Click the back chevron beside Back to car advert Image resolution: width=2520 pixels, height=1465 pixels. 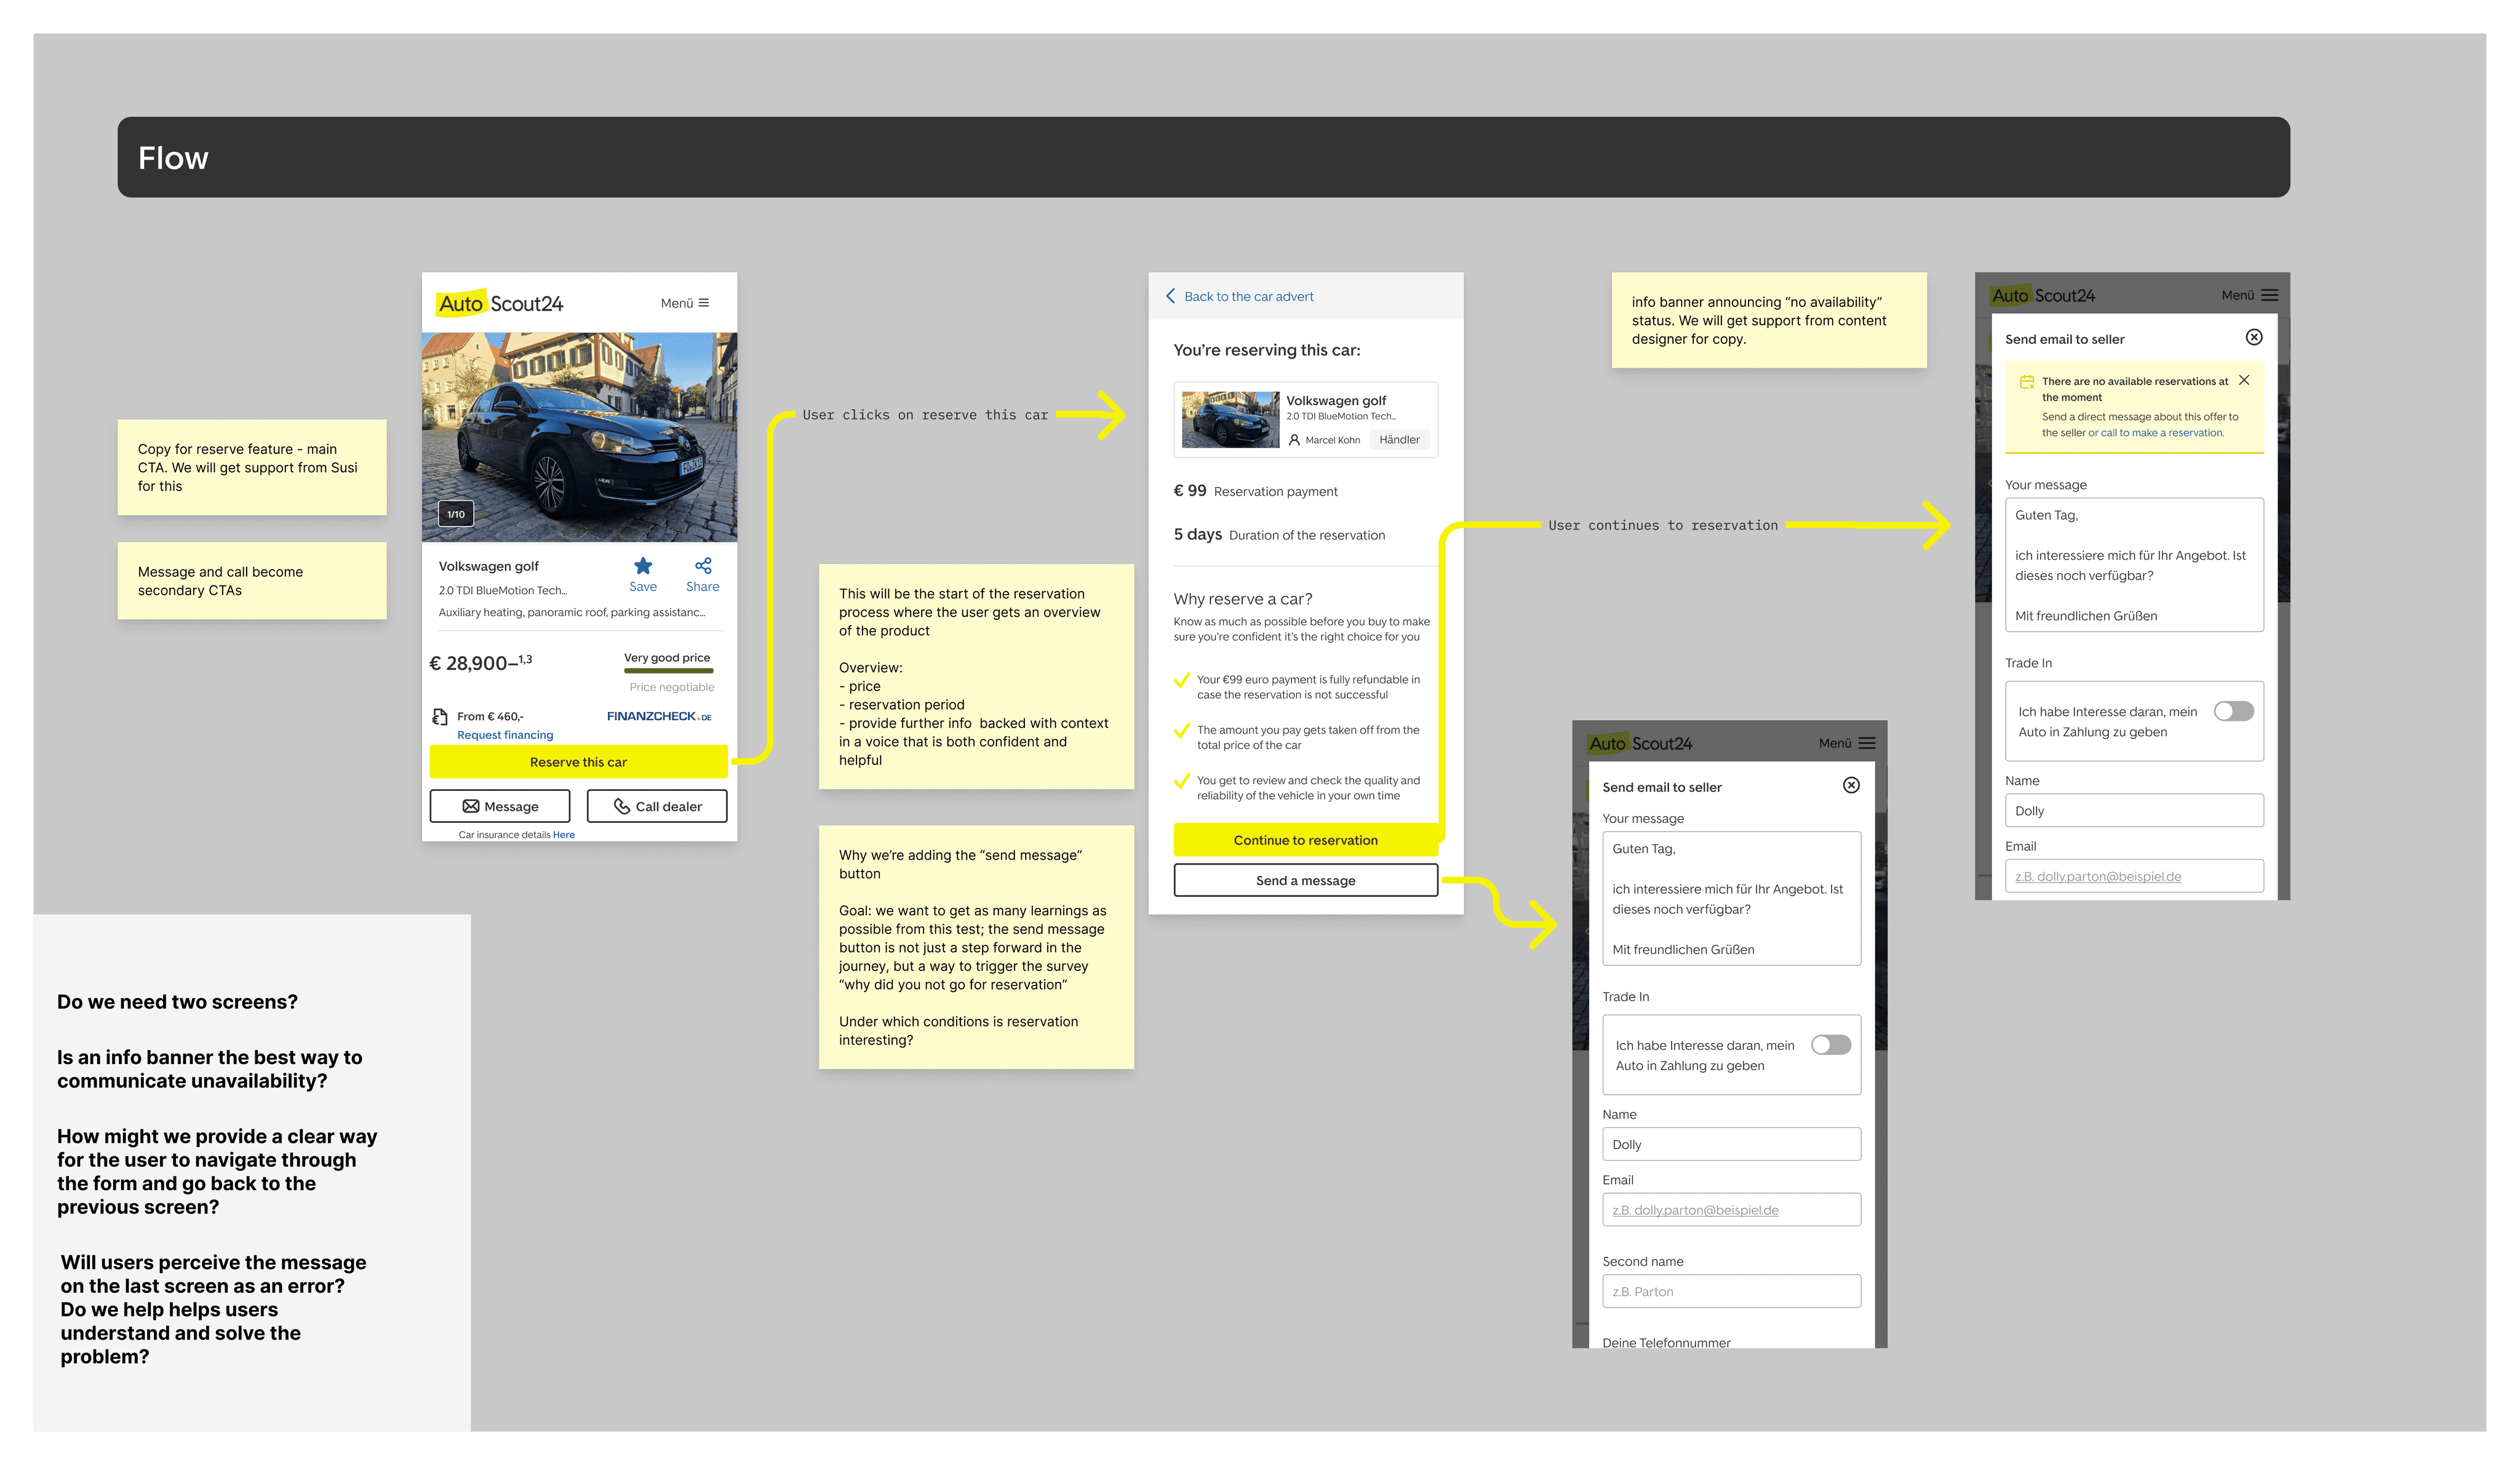pos(1170,296)
